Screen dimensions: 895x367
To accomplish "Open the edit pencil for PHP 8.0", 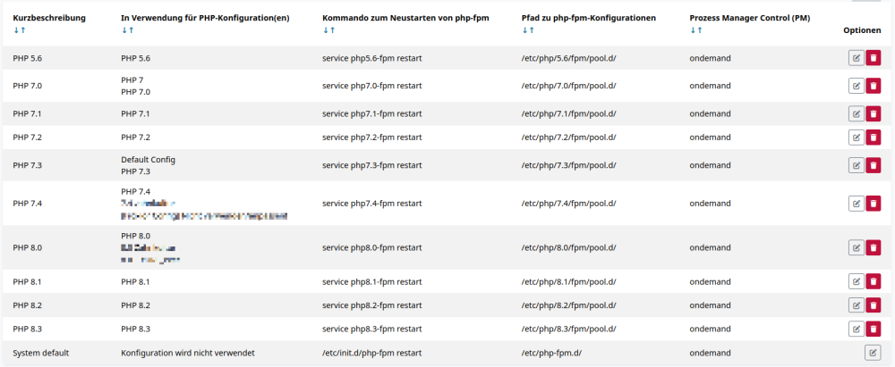I will coord(857,247).
